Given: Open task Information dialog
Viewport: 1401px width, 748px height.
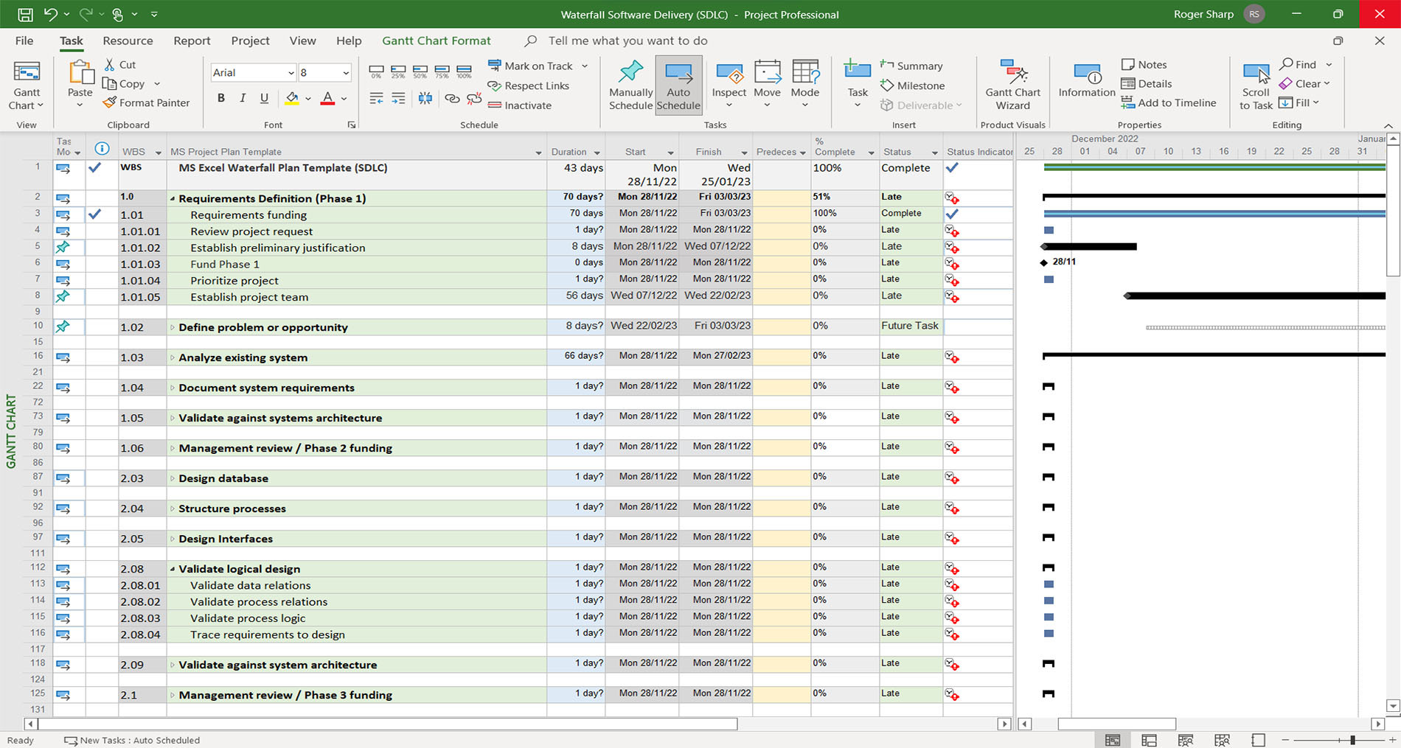Looking at the screenshot, I should coord(1087,80).
